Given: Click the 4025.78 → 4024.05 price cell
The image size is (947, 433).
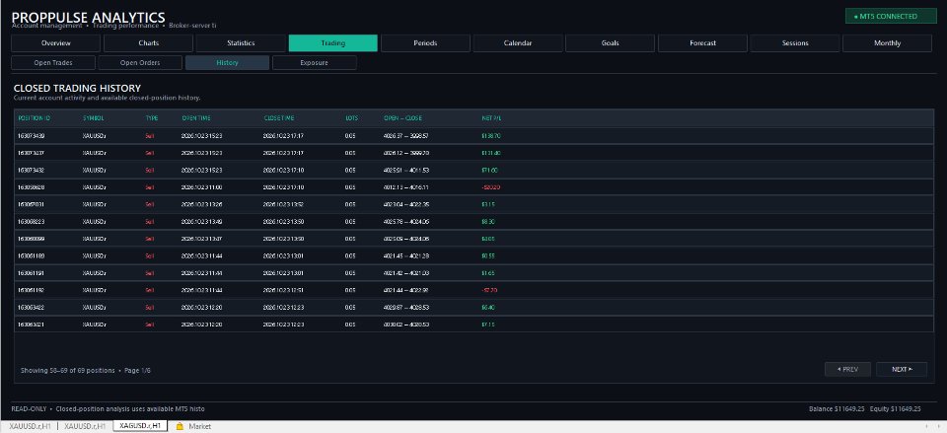Looking at the screenshot, I should [405, 222].
